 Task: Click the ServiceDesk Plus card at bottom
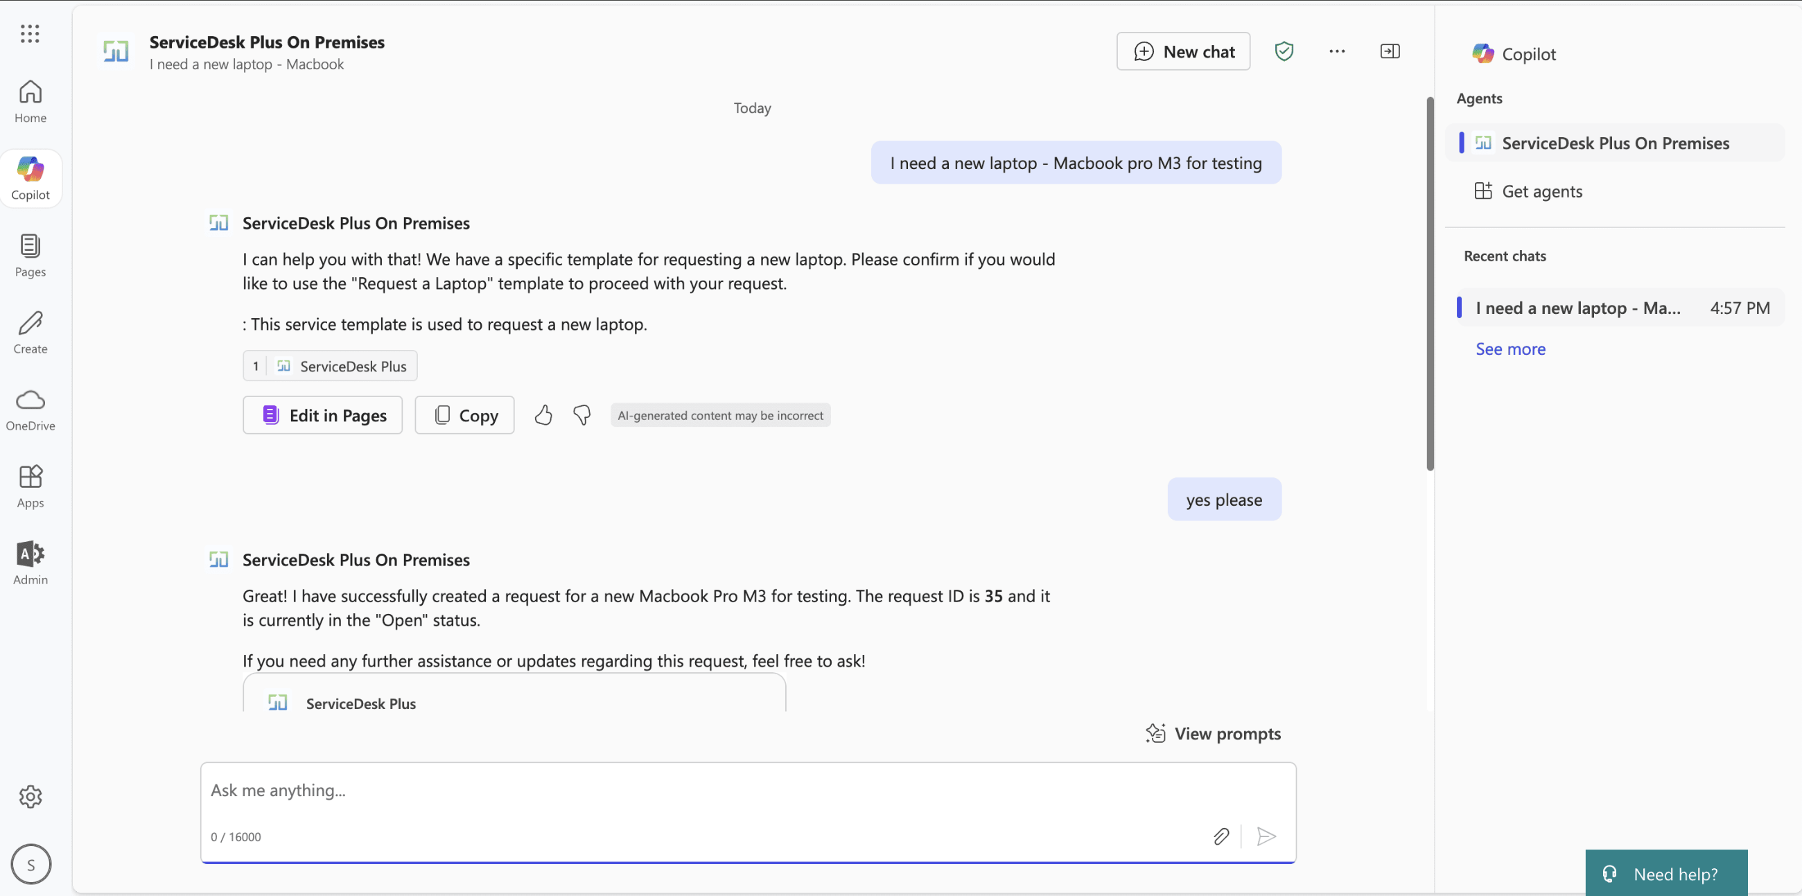click(x=514, y=694)
